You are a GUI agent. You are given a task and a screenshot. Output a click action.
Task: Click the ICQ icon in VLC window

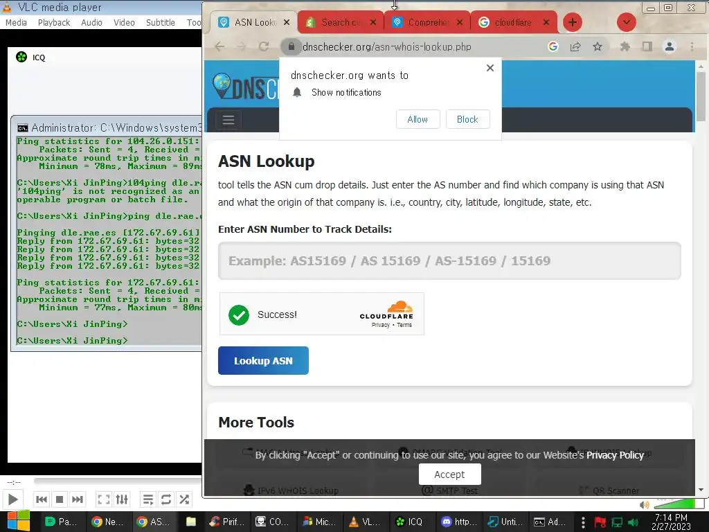[x=21, y=57]
